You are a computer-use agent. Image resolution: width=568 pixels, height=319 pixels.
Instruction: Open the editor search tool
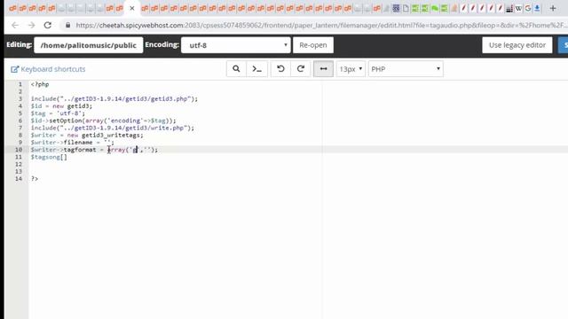coord(236,69)
